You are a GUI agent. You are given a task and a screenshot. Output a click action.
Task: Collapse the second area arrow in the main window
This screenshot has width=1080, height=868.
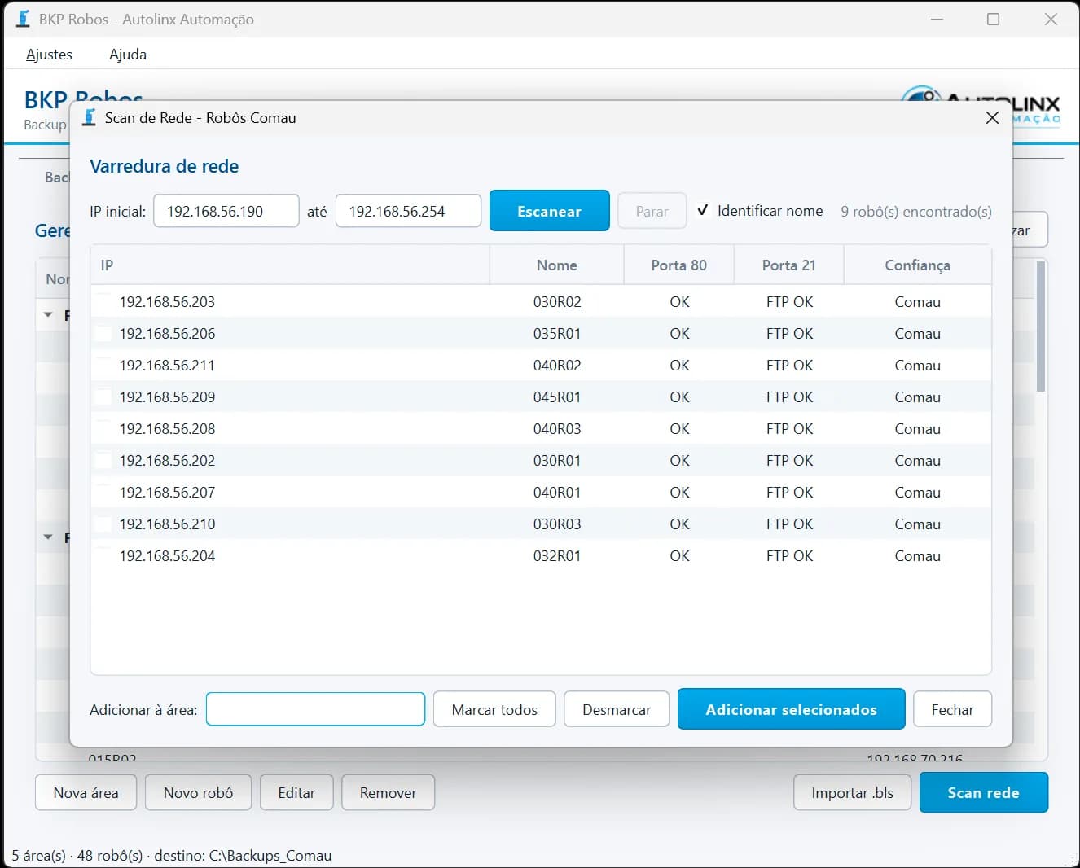click(48, 537)
